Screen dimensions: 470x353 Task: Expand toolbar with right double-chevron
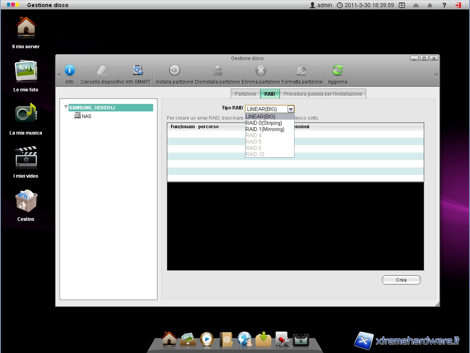point(436,75)
